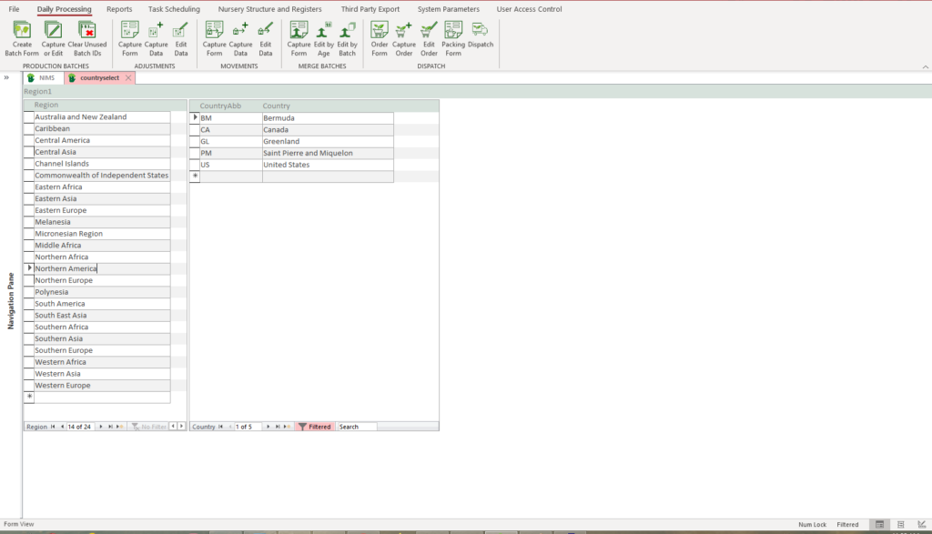Switch to the NIMS document tab
This screenshot has height=534, width=932.
tap(42, 78)
